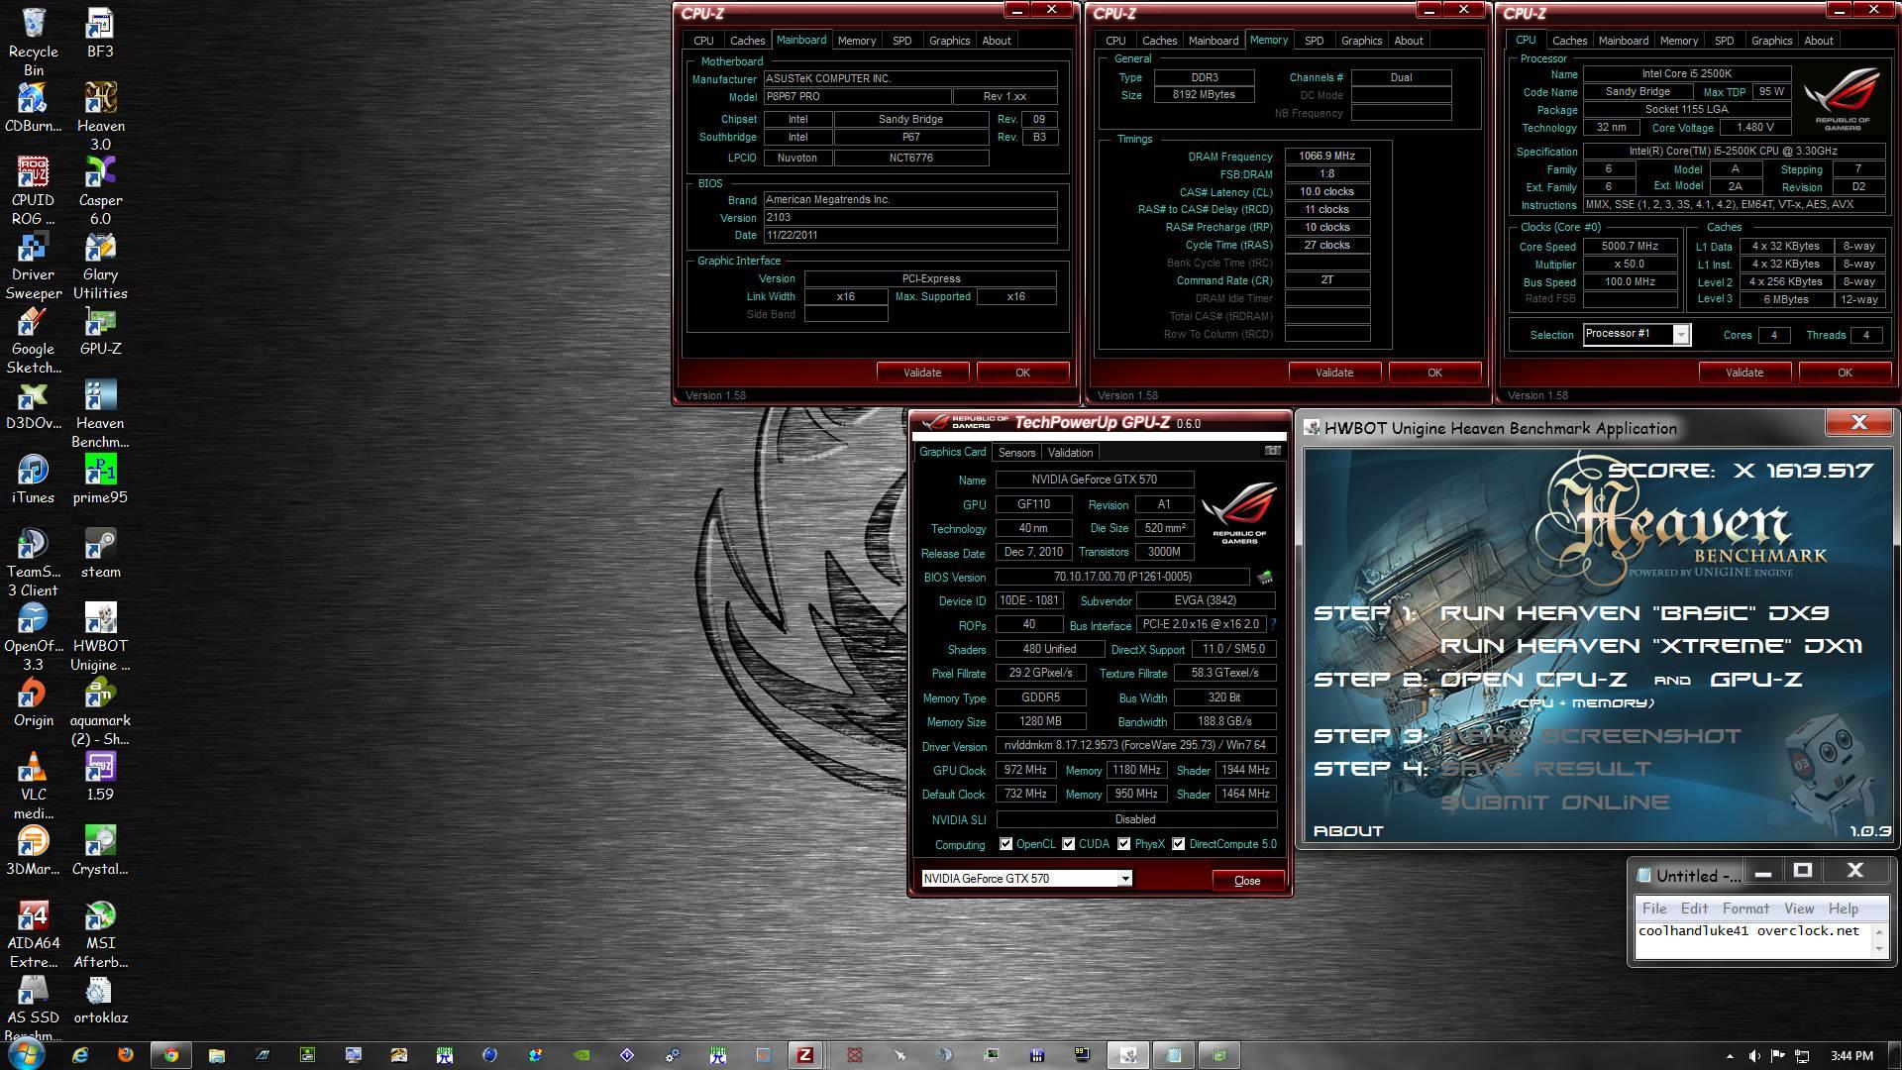Open Firefox from the taskbar
Viewport: 1902px width, 1070px height.
pyautogui.click(x=125, y=1055)
